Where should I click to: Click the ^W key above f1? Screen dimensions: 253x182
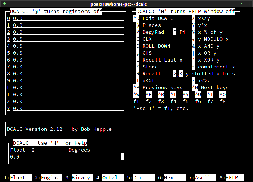point(136,95)
